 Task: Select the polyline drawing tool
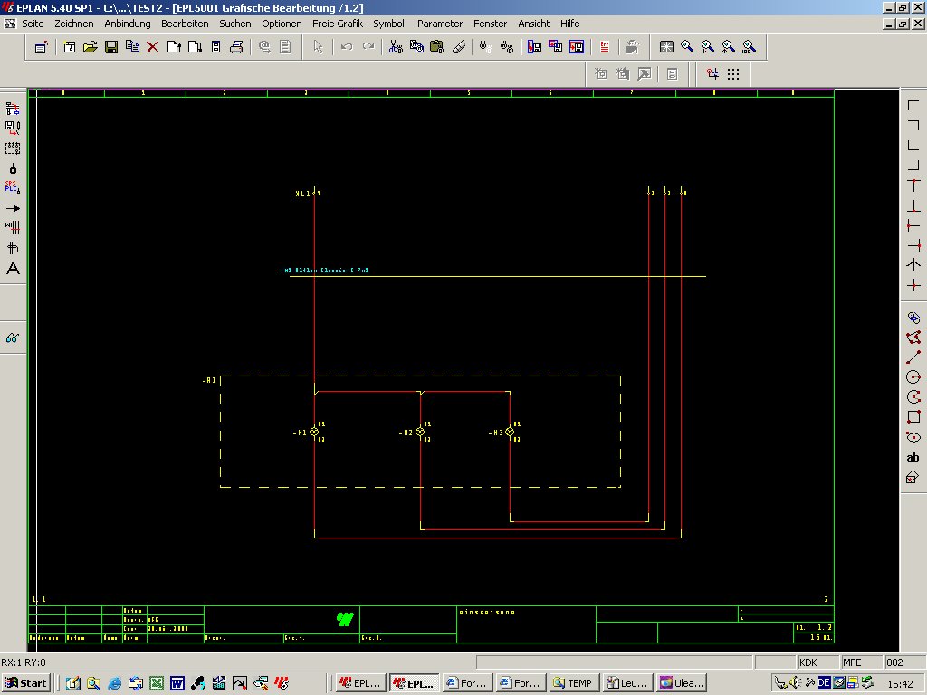tap(913, 338)
